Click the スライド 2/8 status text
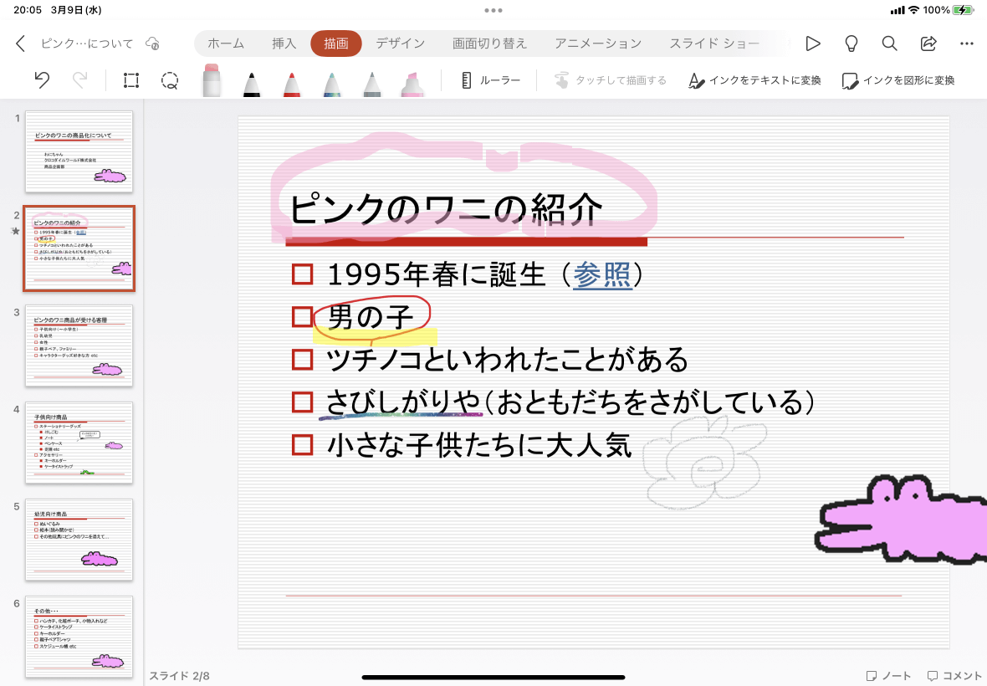The image size is (987, 686). click(x=179, y=676)
